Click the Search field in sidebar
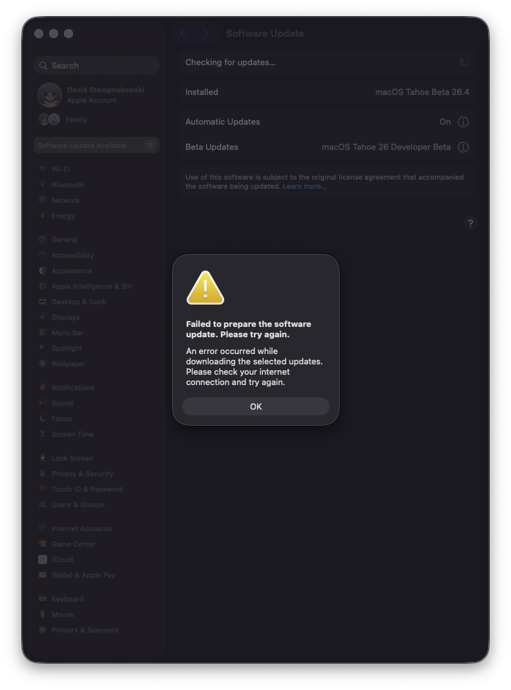Screen dimensions: 511x690 click(97, 65)
